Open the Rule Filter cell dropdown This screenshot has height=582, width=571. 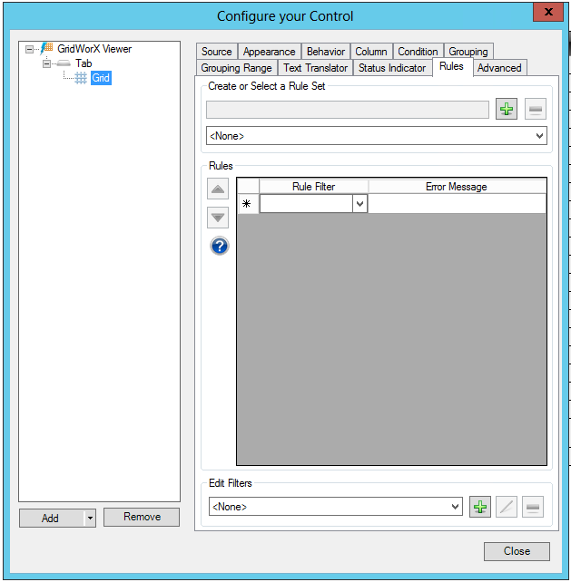click(x=359, y=204)
